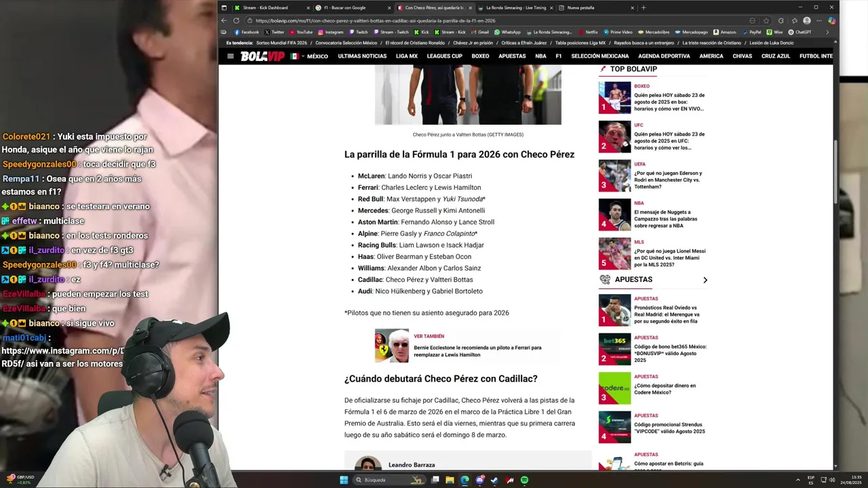
Task: Open the Instagram bookmark
Action: pyautogui.click(x=331, y=32)
